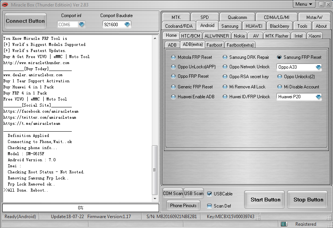Open the AV sub-tab
The image size is (333, 228).
(256, 36)
